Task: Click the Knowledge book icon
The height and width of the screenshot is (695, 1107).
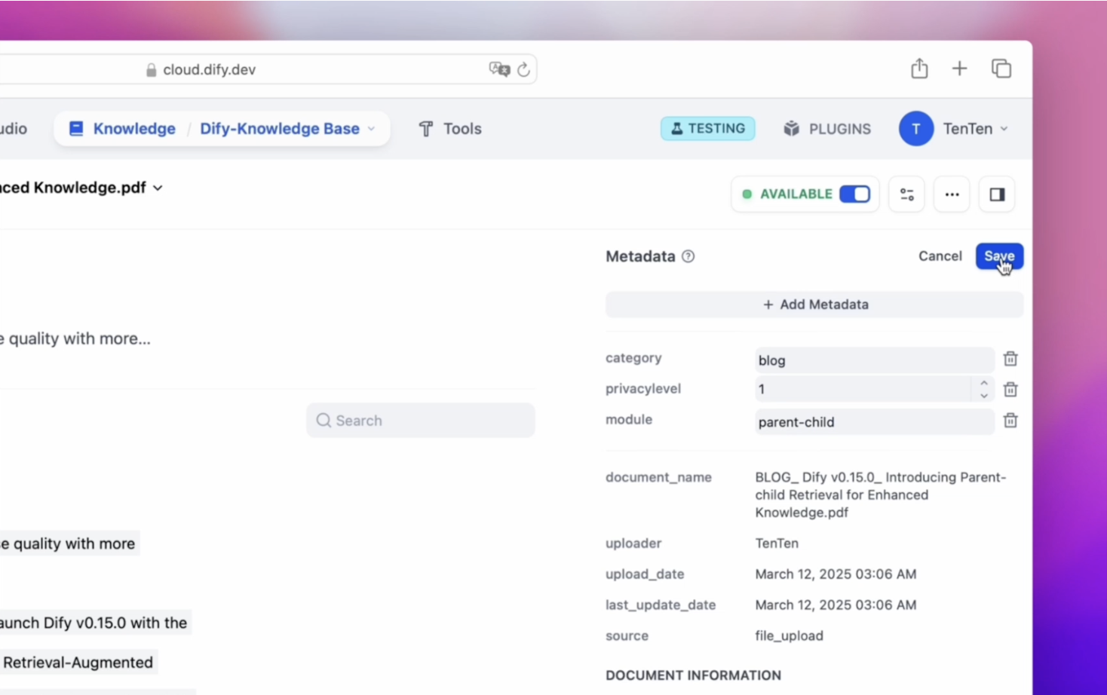Action: (x=76, y=129)
